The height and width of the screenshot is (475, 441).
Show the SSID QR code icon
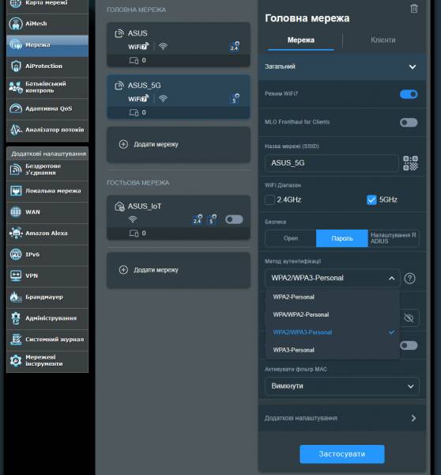[410, 163]
